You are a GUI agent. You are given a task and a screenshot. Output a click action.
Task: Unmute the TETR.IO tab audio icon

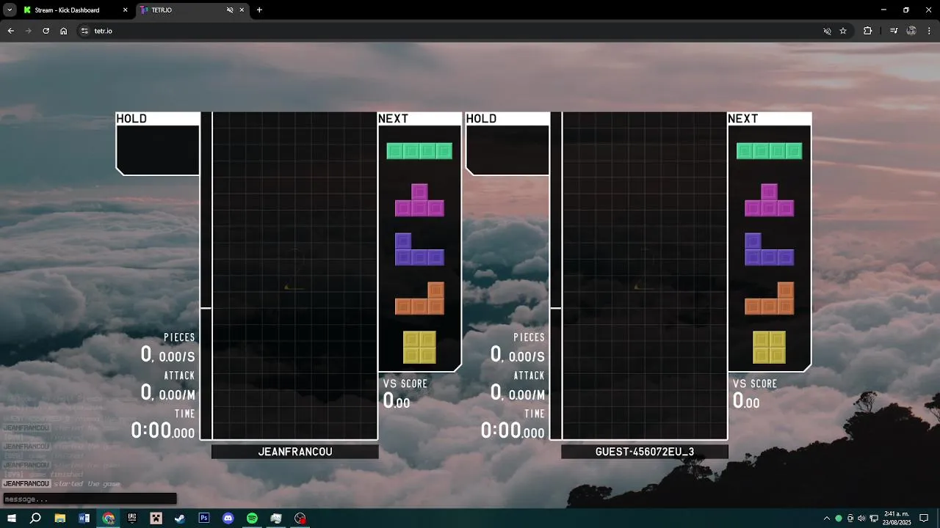pyautogui.click(x=229, y=10)
